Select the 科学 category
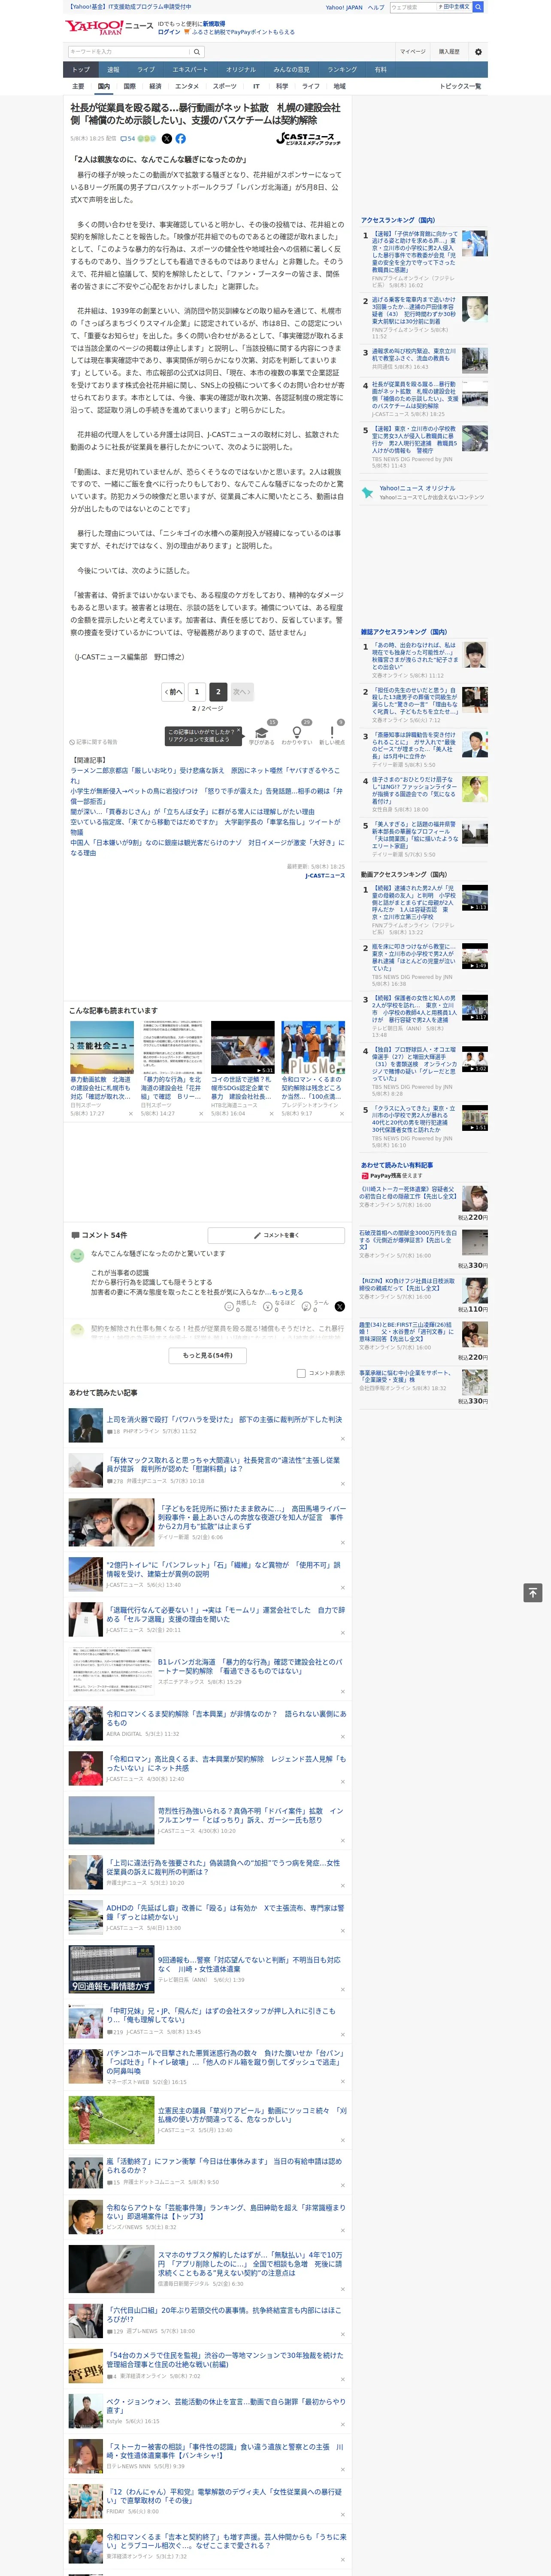551x2576 pixels. (282, 86)
